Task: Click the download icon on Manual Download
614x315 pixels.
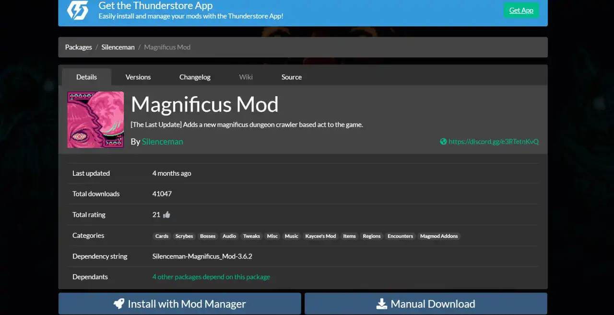Action: (x=382, y=304)
